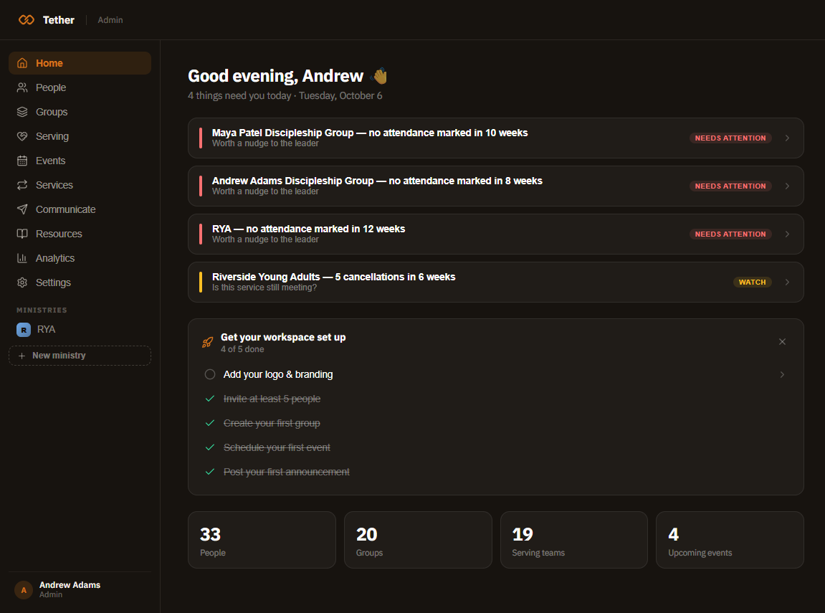Click green checkmark beside Invite at least 5 people
Viewport: 825px width, 613px height.
210,399
